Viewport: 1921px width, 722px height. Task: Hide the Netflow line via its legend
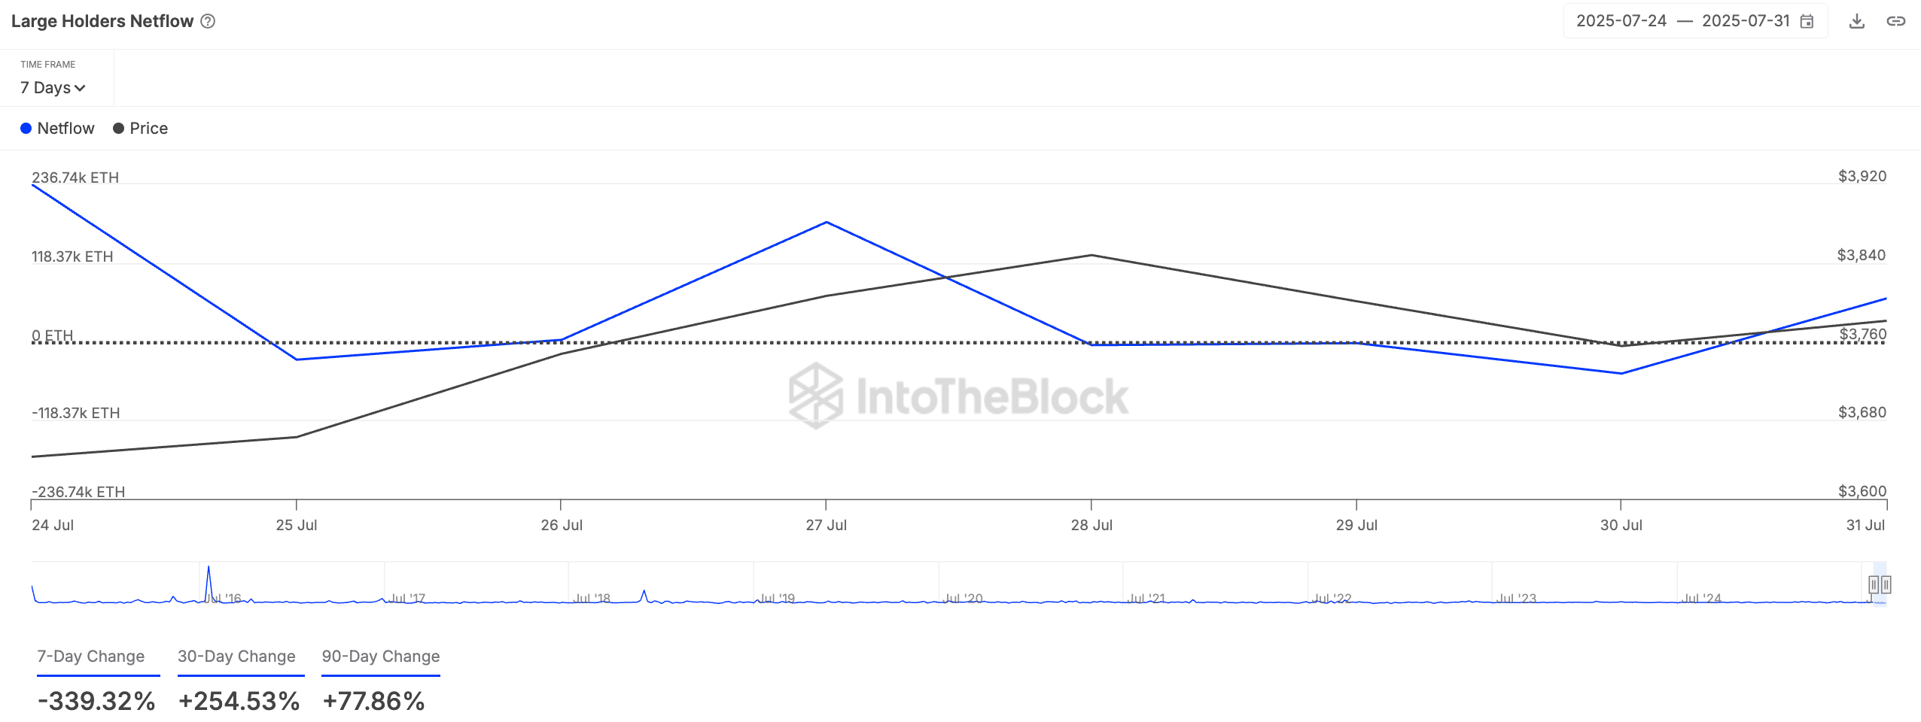(65, 128)
